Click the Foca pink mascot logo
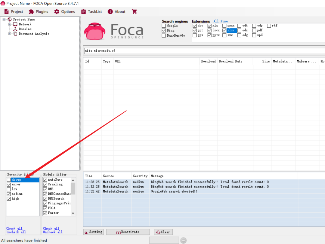The height and width of the screenshot is (244, 325). pos(94,31)
